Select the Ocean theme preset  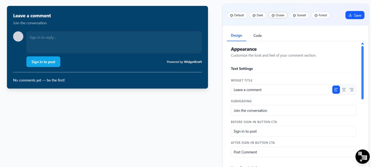tap(278, 15)
